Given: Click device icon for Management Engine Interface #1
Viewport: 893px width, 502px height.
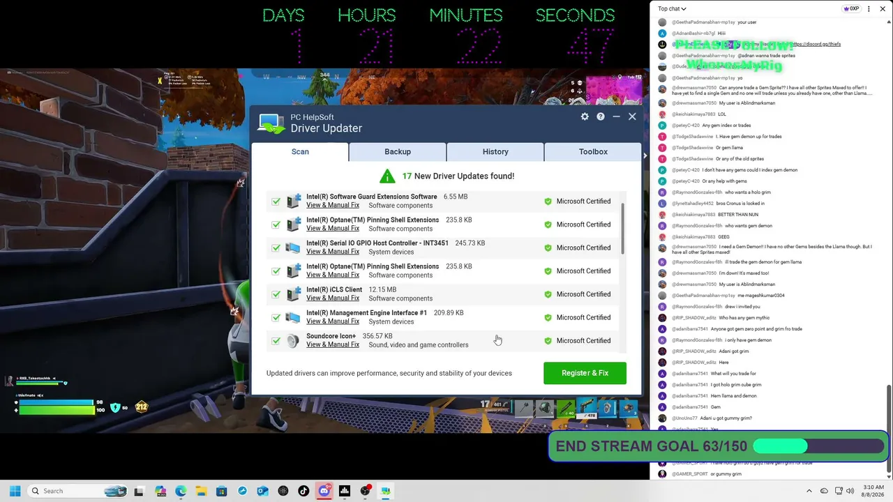Looking at the screenshot, I should coord(294,317).
